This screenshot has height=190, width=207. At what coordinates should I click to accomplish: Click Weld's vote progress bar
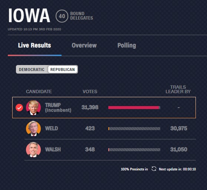point(134,129)
